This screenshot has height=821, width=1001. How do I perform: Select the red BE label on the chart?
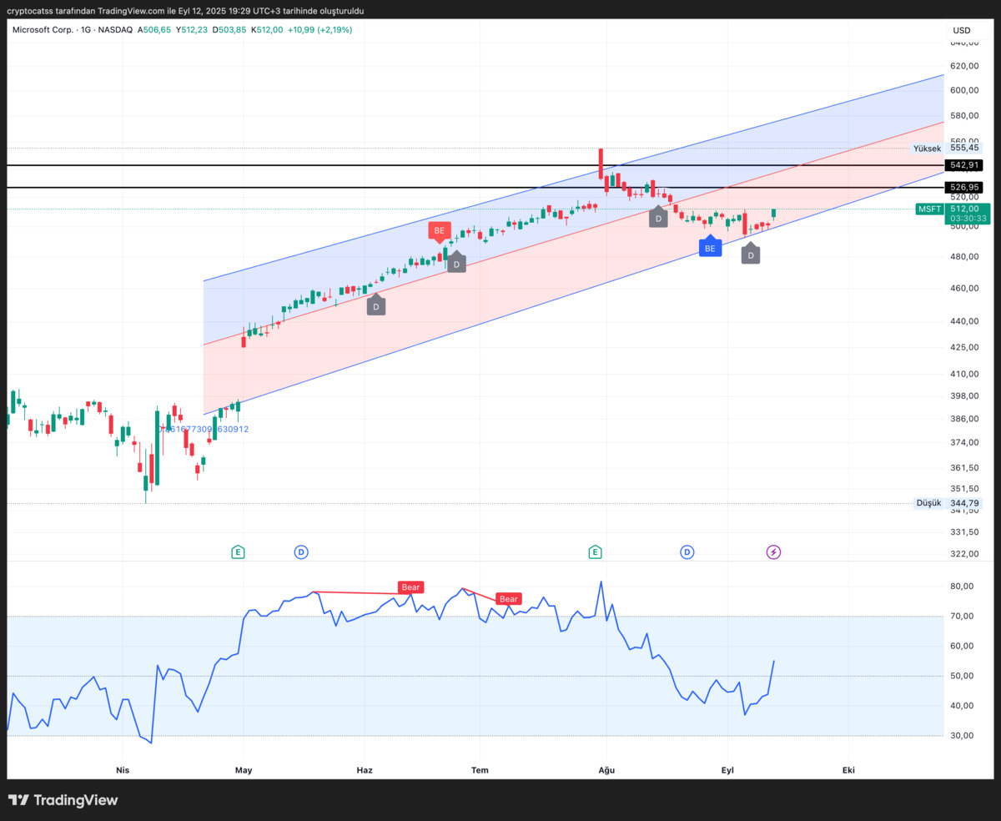click(439, 231)
